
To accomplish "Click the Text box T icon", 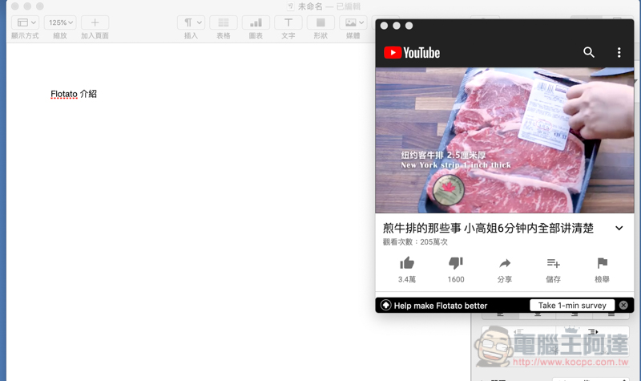I will tap(288, 22).
